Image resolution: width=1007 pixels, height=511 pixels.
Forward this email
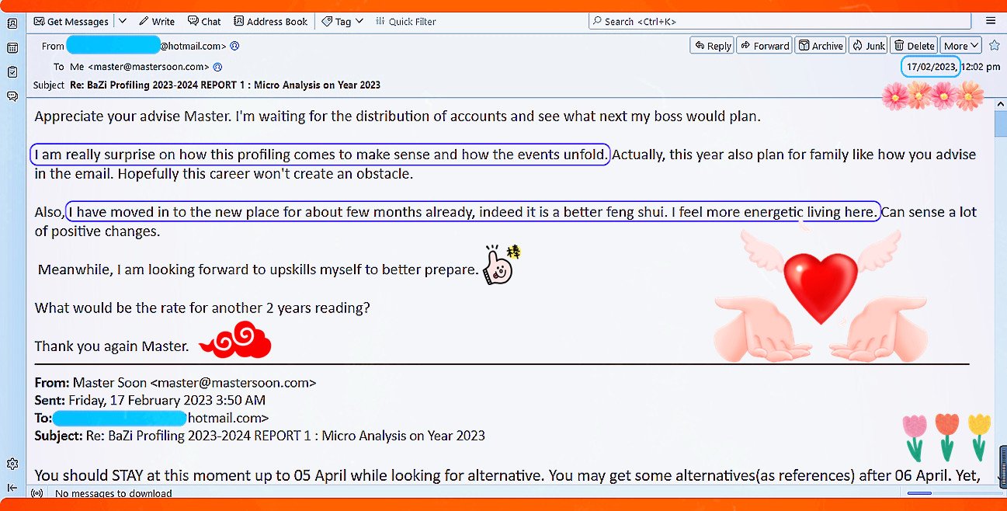click(764, 46)
